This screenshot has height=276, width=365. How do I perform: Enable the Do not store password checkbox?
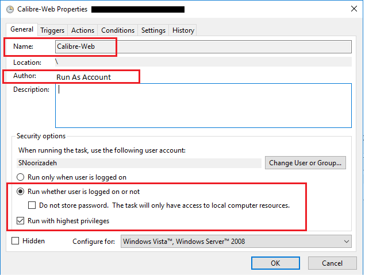(x=33, y=205)
